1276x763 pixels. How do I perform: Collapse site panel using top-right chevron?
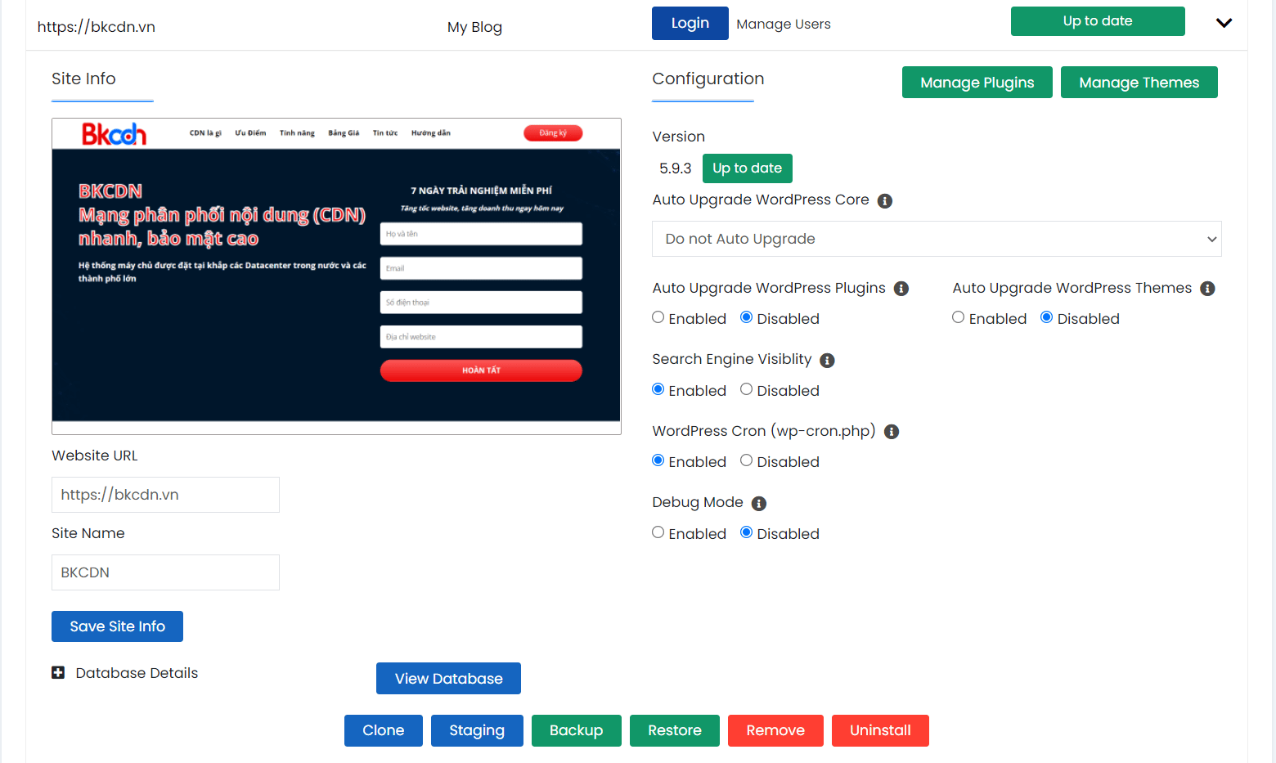tap(1223, 23)
